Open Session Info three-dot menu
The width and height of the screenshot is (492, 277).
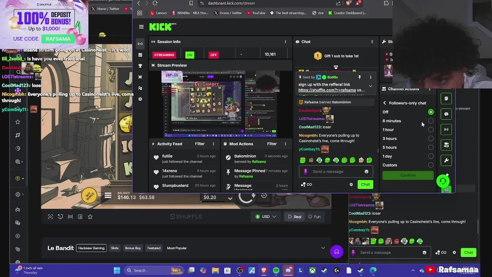click(285, 42)
